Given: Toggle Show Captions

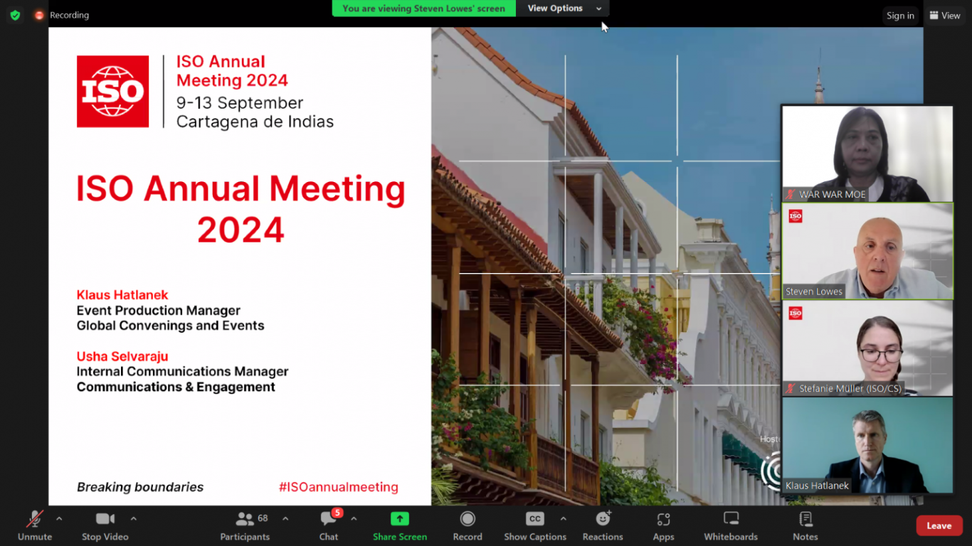Looking at the screenshot, I should (x=535, y=526).
